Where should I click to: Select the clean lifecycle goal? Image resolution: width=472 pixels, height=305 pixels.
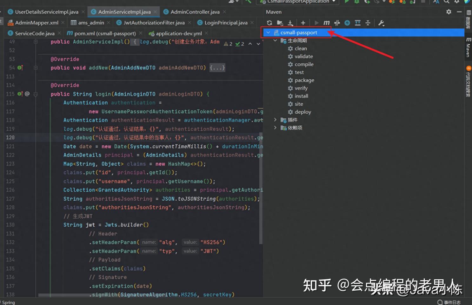point(301,48)
